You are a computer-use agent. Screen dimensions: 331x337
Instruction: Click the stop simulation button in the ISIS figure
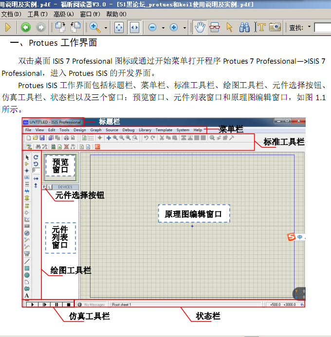[69, 304]
